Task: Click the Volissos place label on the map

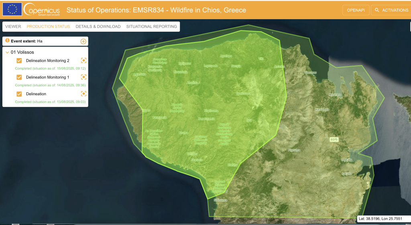Action: point(192,154)
